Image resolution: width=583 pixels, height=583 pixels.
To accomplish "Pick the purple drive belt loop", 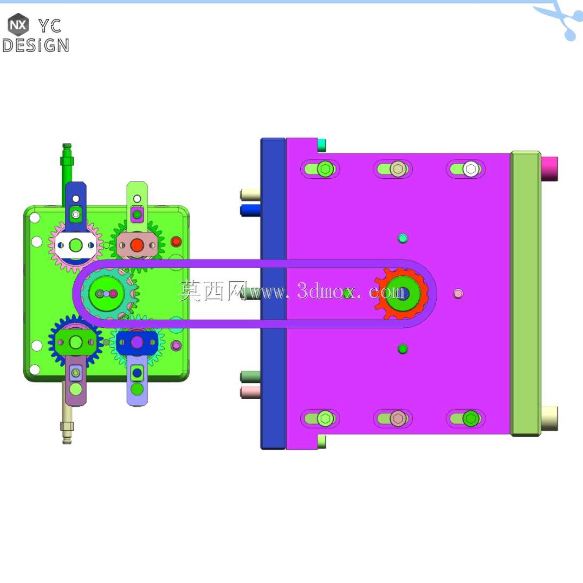I will 254,294.
